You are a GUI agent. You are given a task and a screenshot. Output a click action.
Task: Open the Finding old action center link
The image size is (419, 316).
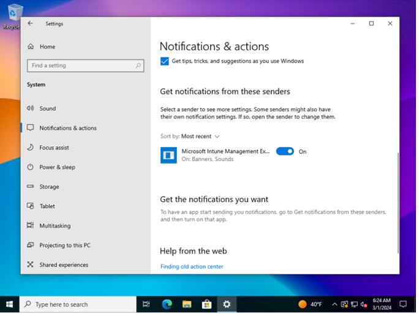[192, 266]
